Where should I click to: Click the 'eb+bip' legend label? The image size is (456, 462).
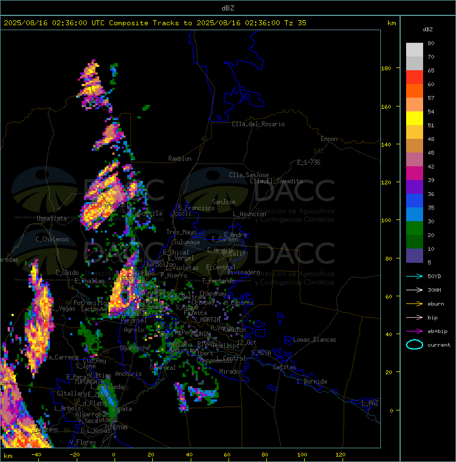click(437, 331)
